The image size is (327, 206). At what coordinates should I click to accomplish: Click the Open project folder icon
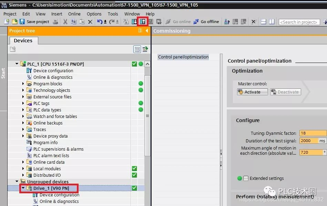click(14, 21)
